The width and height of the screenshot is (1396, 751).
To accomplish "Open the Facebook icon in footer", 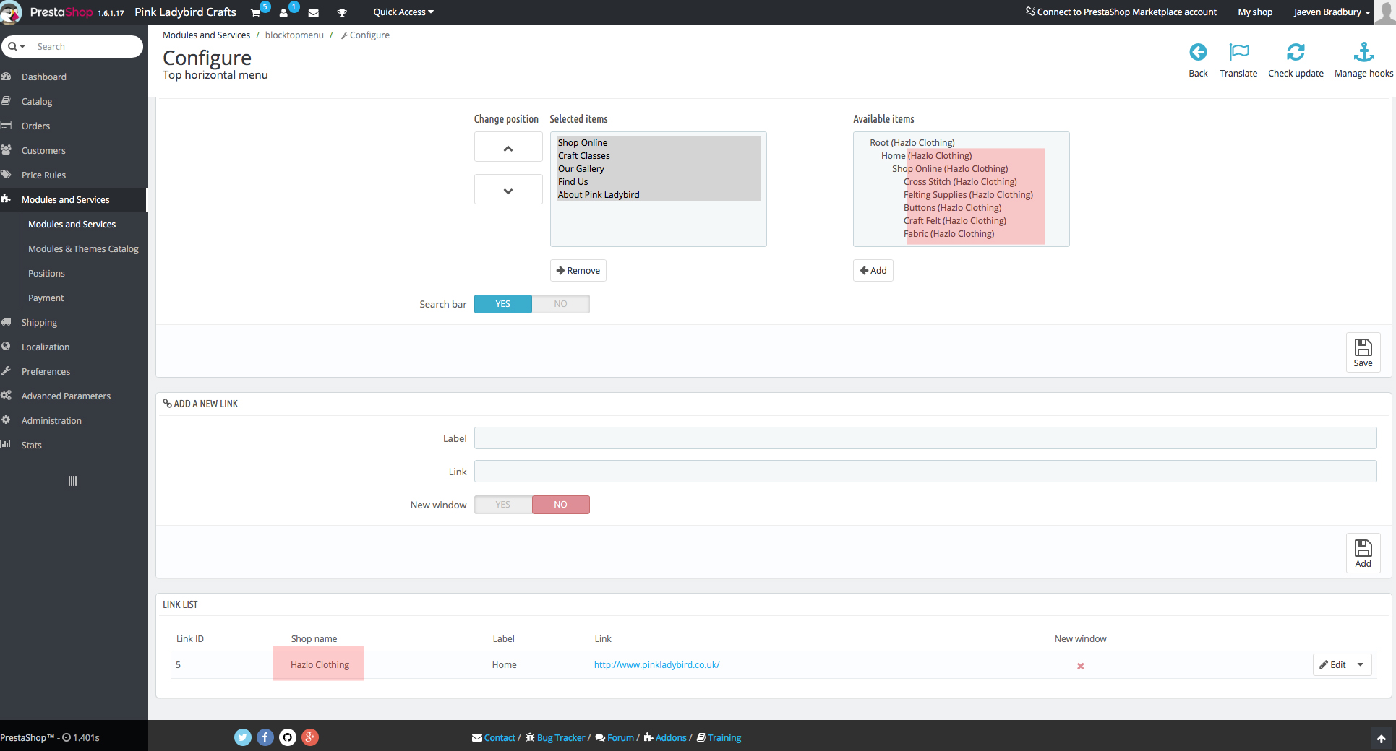I will [x=265, y=737].
